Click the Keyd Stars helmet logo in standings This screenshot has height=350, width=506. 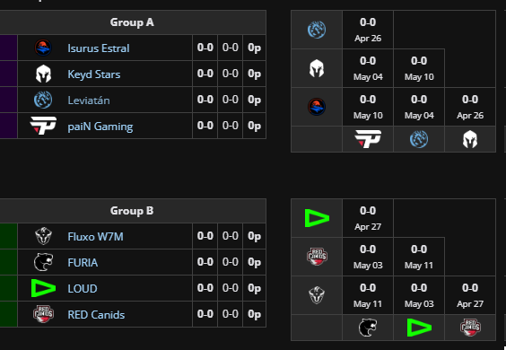(43, 74)
